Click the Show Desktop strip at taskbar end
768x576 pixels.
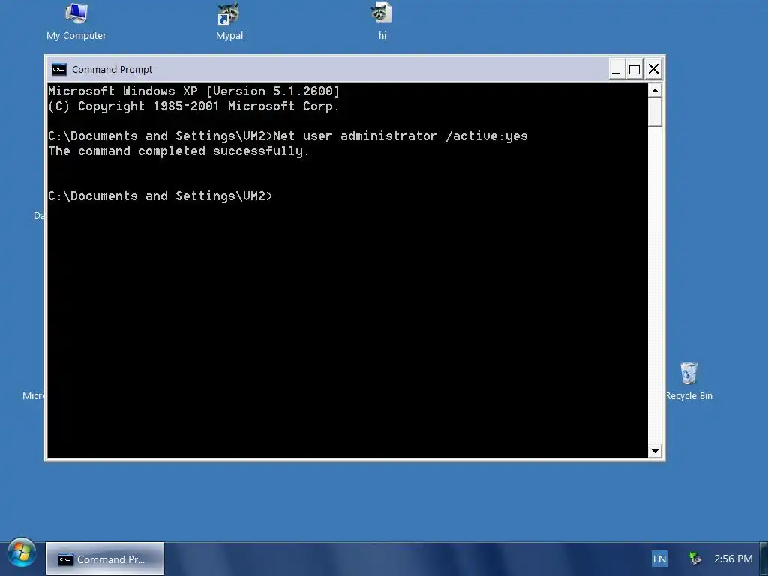[x=763, y=559]
